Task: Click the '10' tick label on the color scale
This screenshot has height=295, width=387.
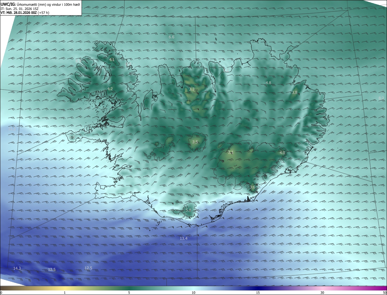Action: (193, 293)
